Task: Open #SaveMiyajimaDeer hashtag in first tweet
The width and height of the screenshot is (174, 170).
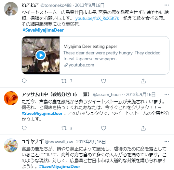Action: coord(43,30)
